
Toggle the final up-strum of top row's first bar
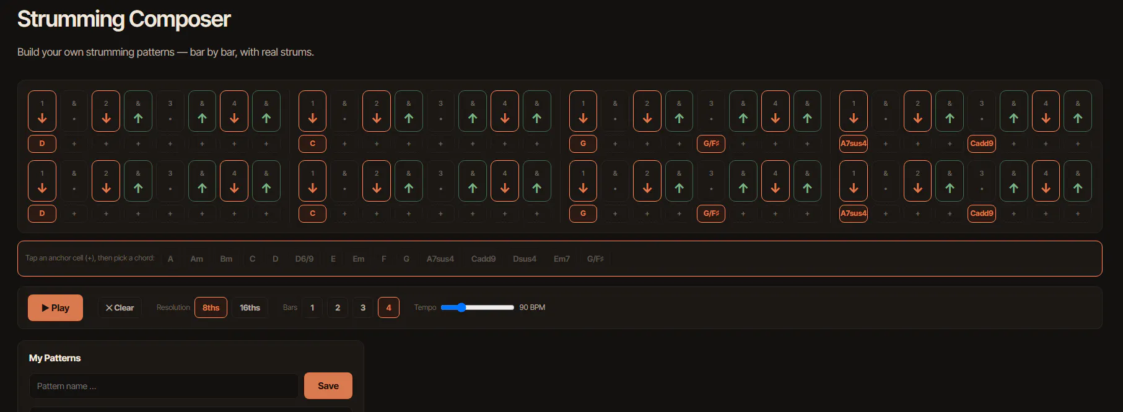coord(266,111)
